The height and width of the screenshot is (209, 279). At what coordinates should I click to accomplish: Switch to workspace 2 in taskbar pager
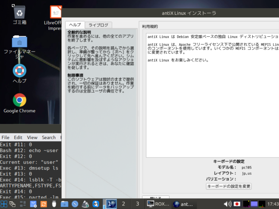(x=123, y=204)
